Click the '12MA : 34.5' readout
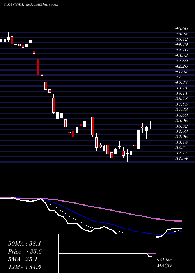The image size is (195, 273). coord(24,267)
